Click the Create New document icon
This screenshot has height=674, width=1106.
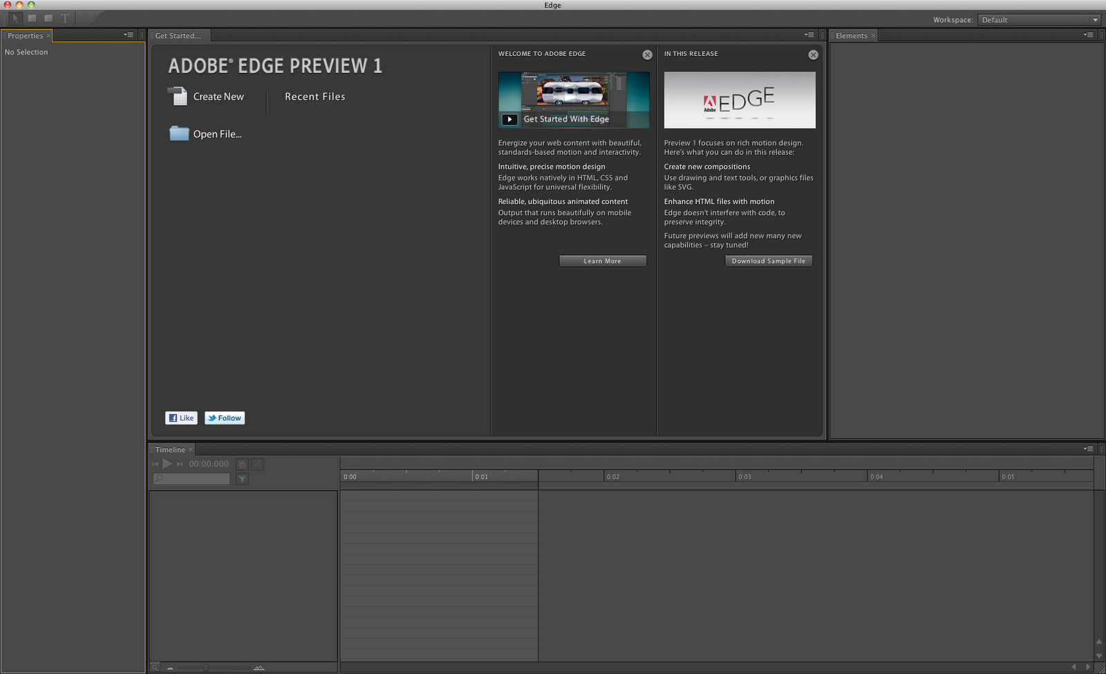coord(178,96)
